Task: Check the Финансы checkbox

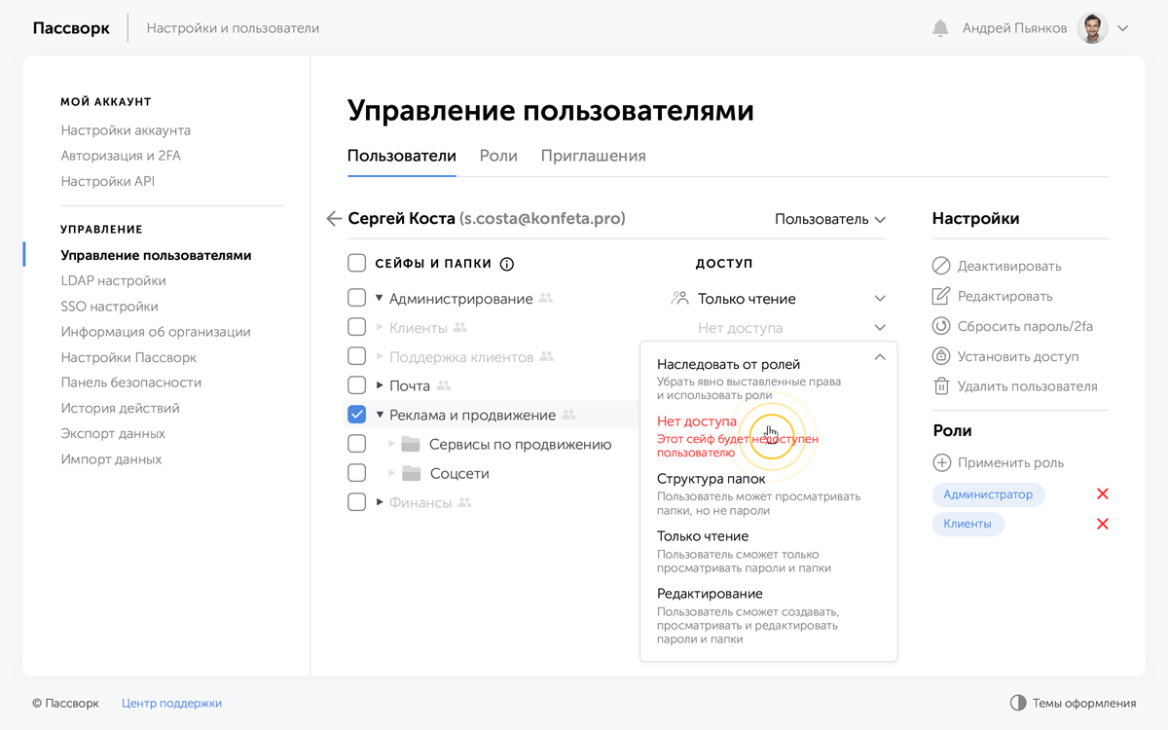Action: click(357, 502)
